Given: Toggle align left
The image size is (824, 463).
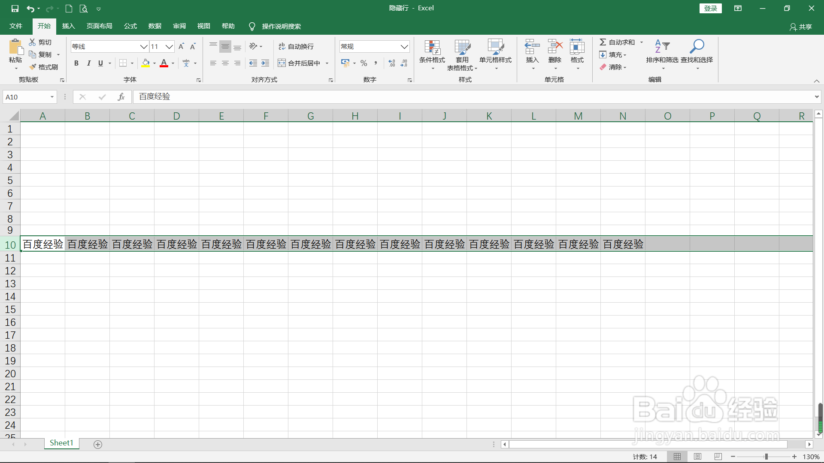Looking at the screenshot, I should pyautogui.click(x=213, y=63).
